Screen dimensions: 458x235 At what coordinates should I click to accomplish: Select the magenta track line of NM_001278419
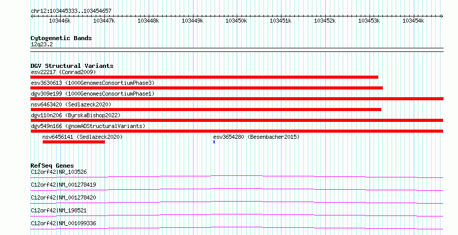[237, 189]
